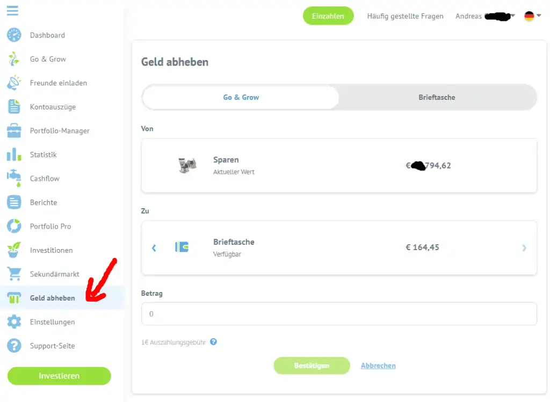Open the language flag dropdown
This screenshot has height=402, width=550.
(x=532, y=16)
